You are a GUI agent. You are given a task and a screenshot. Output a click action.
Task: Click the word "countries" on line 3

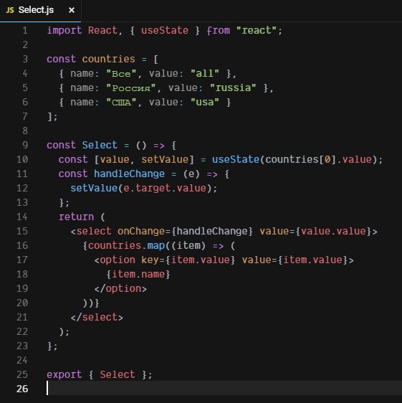pyautogui.click(x=109, y=60)
